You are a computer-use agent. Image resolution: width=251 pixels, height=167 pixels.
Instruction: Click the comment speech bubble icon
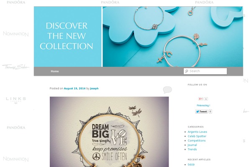[x=167, y=90]
